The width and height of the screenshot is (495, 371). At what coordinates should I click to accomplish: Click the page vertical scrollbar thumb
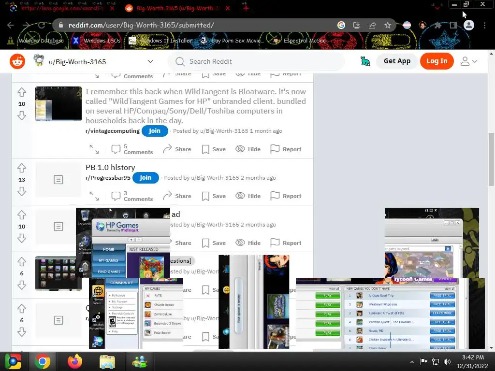coord(491,159)
